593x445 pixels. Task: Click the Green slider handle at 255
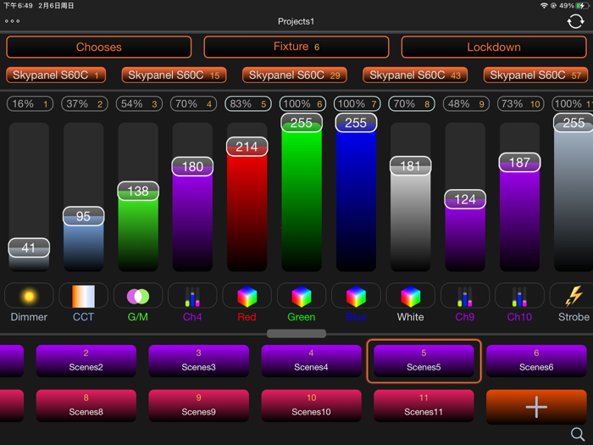pyautogui.click(x=302, y=123)
